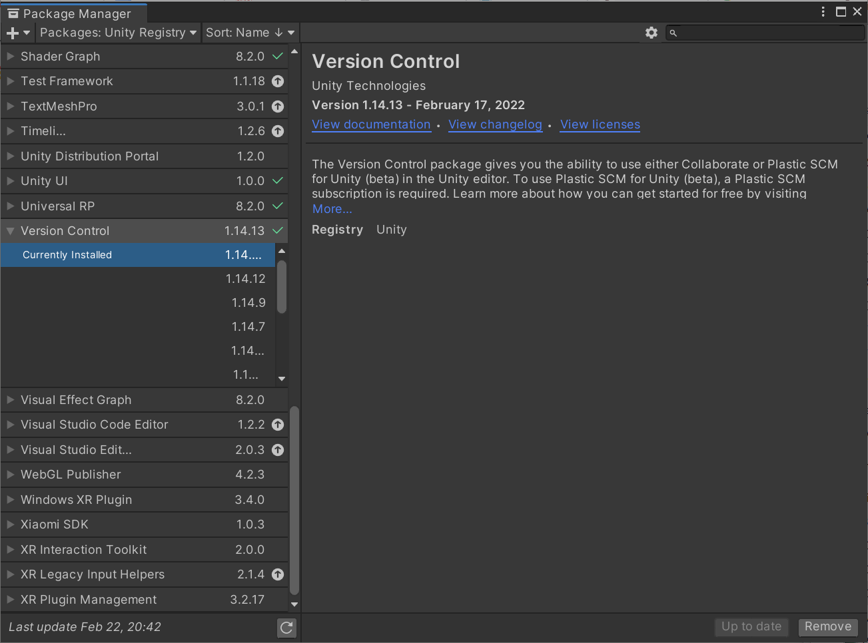
Task: Expand the Universal RP package entry
Action: (11, 206)
